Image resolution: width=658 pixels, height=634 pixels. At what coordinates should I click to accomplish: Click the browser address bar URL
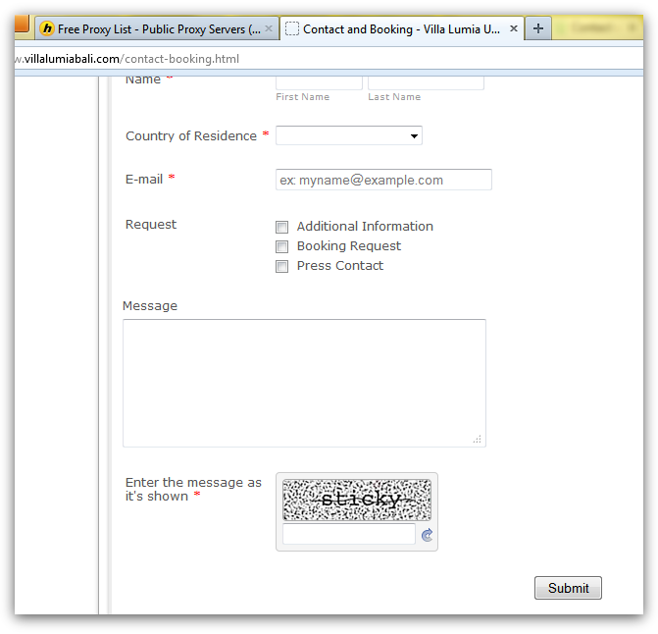pos(127,59)
